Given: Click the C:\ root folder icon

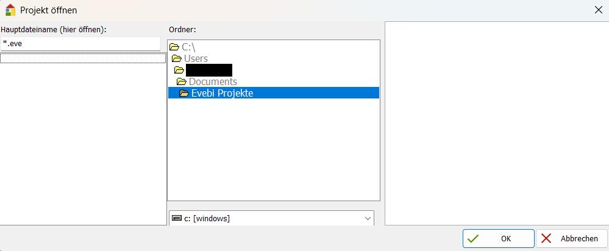Looking at the screenshot, I should (x=174, y=47).
